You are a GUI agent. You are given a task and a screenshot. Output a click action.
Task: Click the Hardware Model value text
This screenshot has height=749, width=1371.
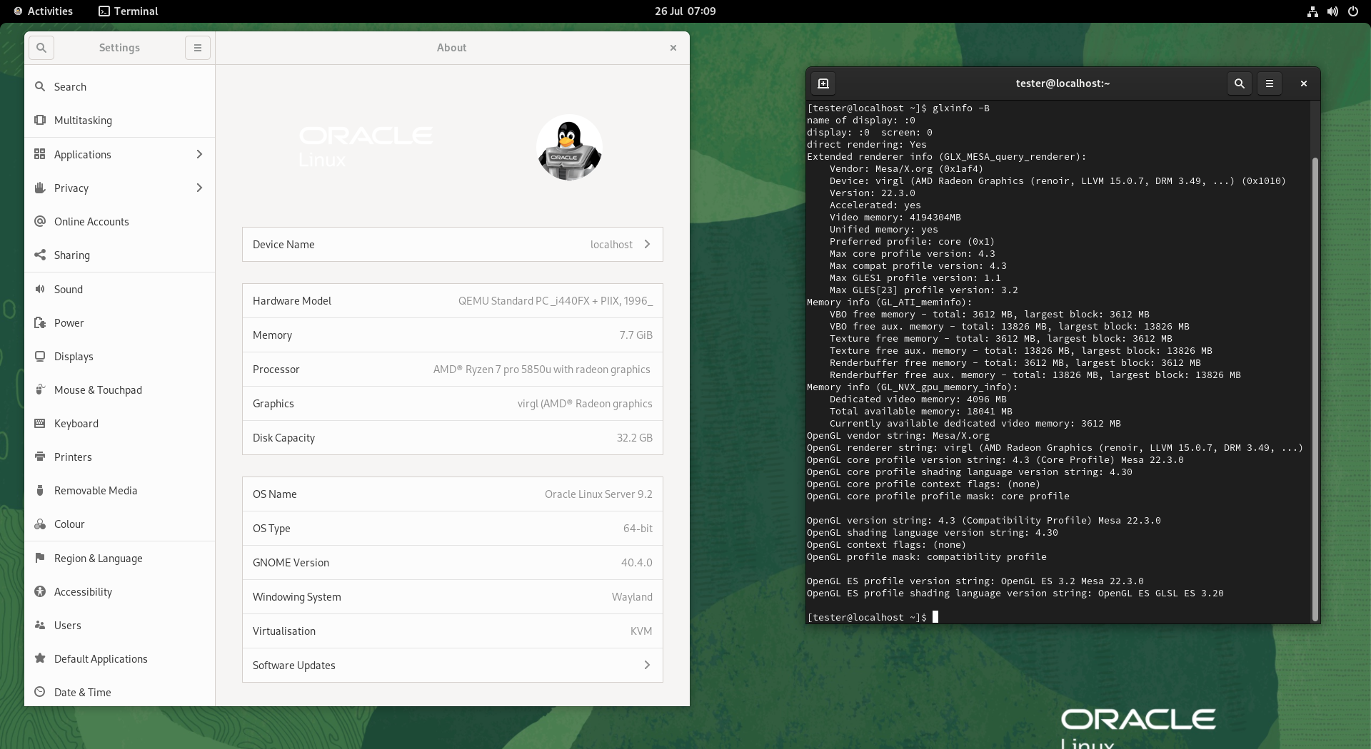coord(556,301)
